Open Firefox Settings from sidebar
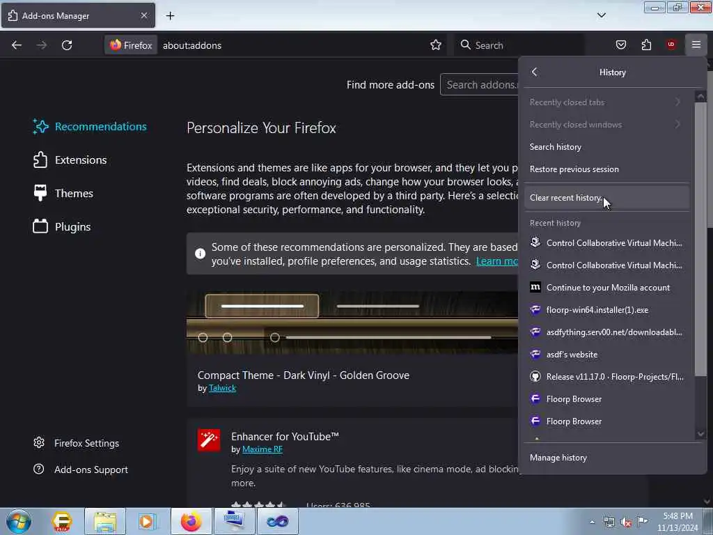This screenshot has height=535, width=713. coord(76,443)
